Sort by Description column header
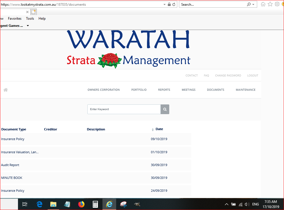284x210 pixels. [x=96, y=129]
